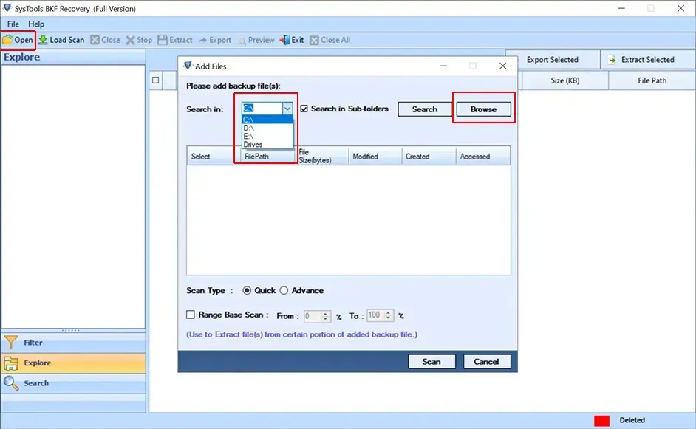Viewport: 696px width, 429px height.
Task: Click the SysTools logo in Add Files title
Action: click(x=188, y=66)
